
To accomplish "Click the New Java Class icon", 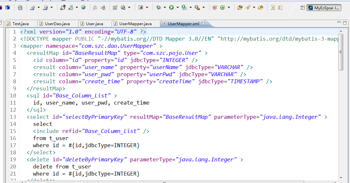I will (x=223, y=7).
